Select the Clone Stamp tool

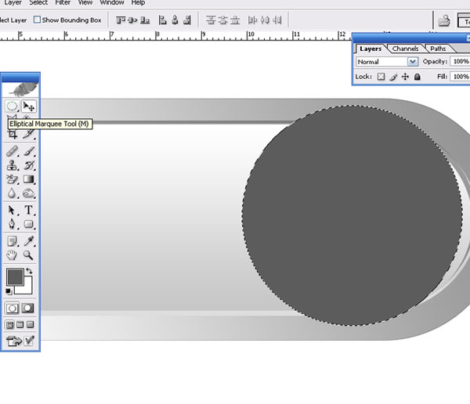tap(12, 165)
